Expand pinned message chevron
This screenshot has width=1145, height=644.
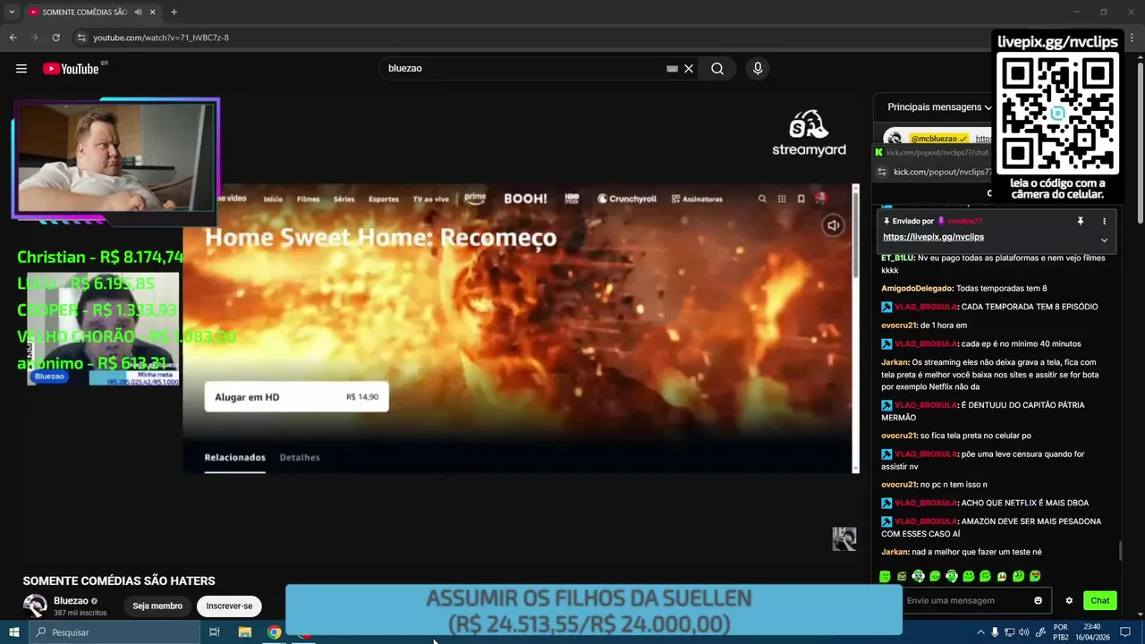coord(1104,240)
